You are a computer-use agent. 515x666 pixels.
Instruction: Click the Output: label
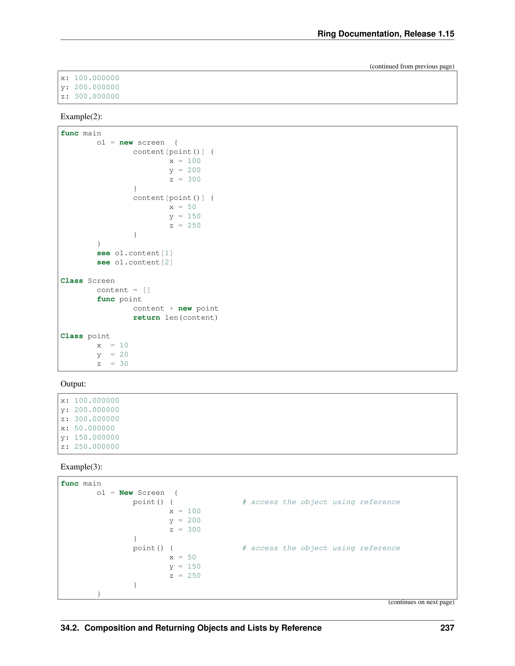73,384
